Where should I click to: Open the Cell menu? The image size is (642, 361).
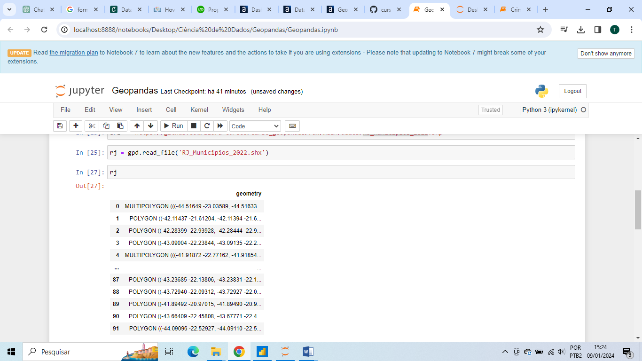[x=171, y=110]
